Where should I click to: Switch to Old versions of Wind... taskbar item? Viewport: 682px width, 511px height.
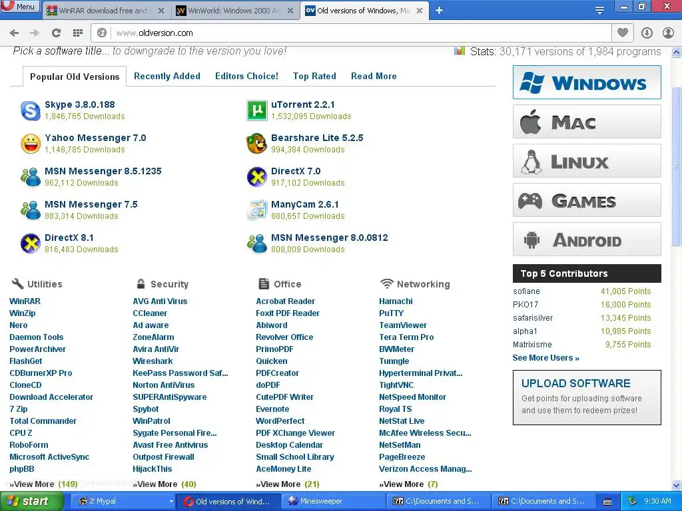point(230,501)
